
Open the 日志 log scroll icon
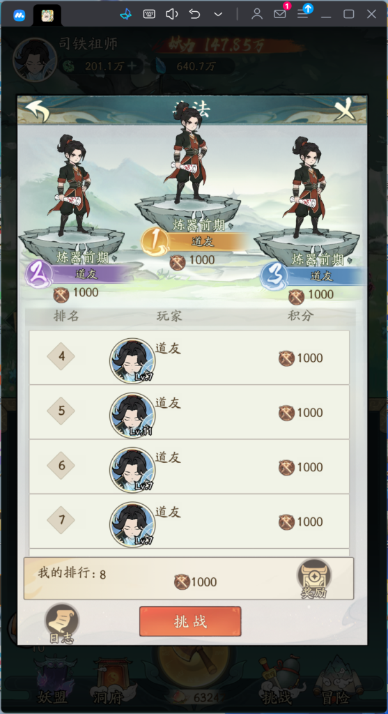tap(61, 624)
